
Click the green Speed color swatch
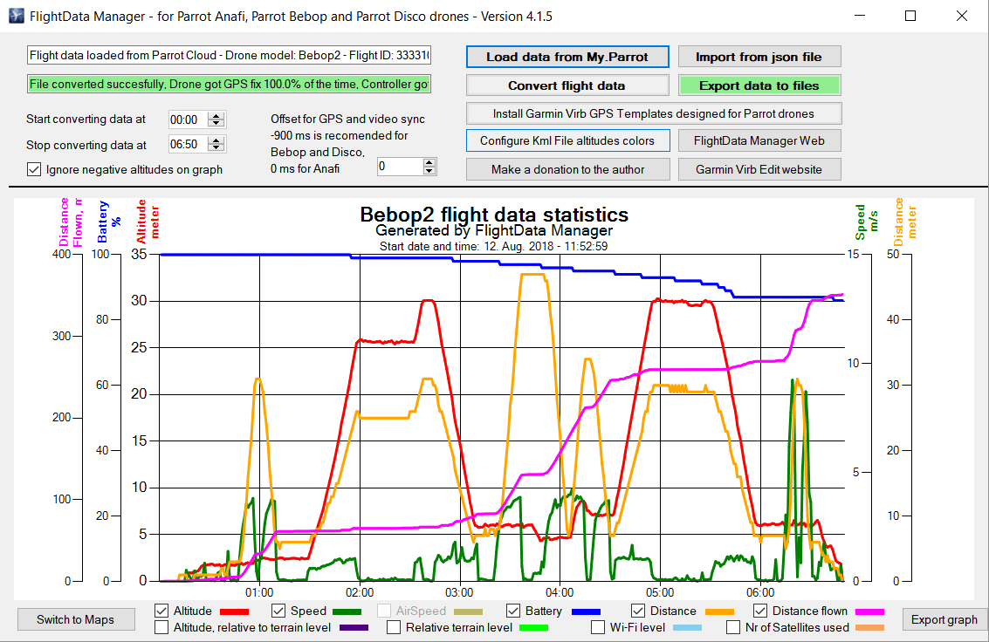click(347, 611)
